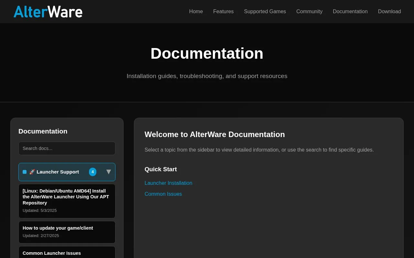414x258 pixels.
Task: Select Documentation in the top navigation
Action: point(350,12)
